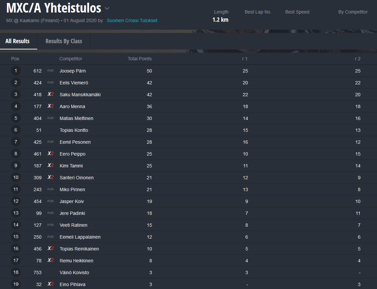Click the FLEX icon next to Jasper Koiv
The image size is (377, 289).
[x=50, y=201]
